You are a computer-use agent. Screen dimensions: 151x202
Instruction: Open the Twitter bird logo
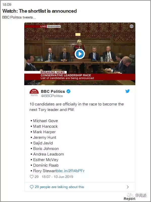pyautogui.click(x=128, y=91)
